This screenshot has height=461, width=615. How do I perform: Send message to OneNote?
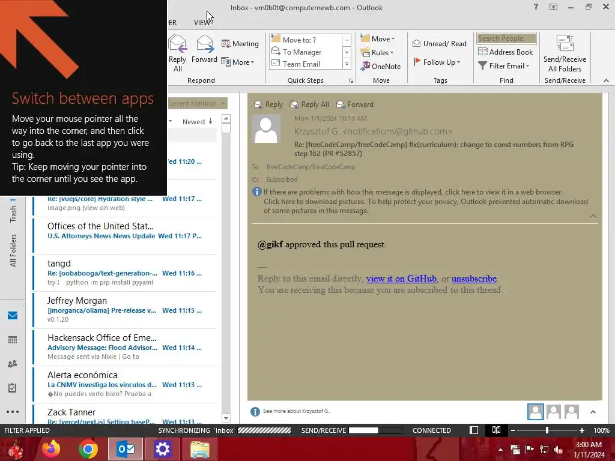(381, 66)
